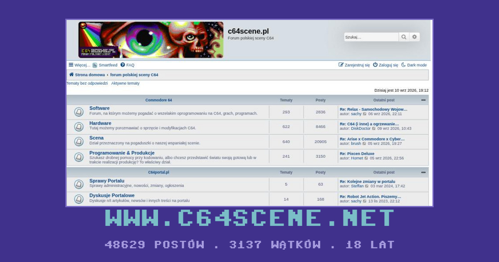Screen dimensions: 499x262
Task: View latest post icon in Programowanie row
Action: pos(366,158)
